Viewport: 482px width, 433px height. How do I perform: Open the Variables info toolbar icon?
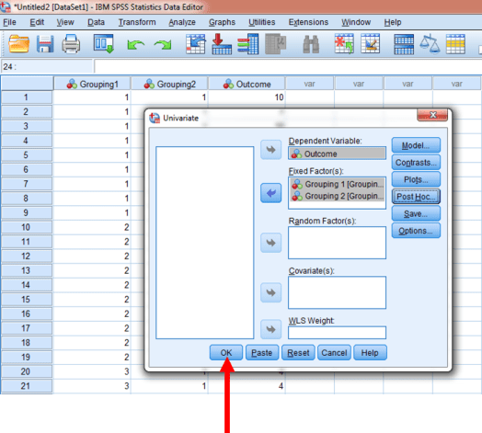click(x=248, y=43)
